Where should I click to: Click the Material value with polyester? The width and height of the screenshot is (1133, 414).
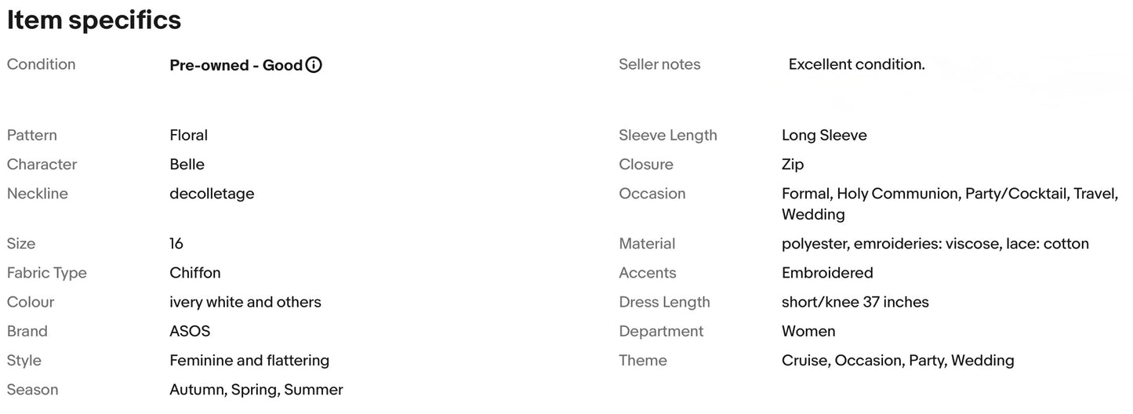(x=935, y=244)
